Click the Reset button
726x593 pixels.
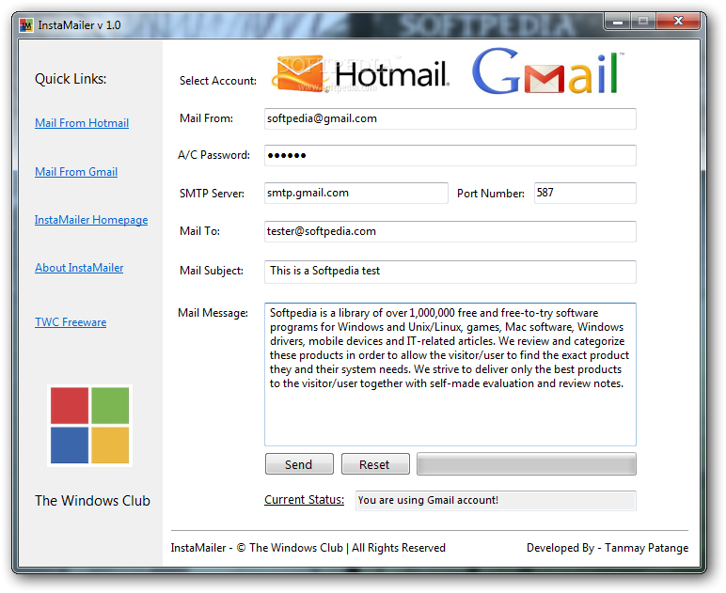(x=375, y=464)
